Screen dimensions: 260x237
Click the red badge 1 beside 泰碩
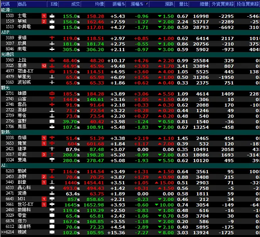44,138
